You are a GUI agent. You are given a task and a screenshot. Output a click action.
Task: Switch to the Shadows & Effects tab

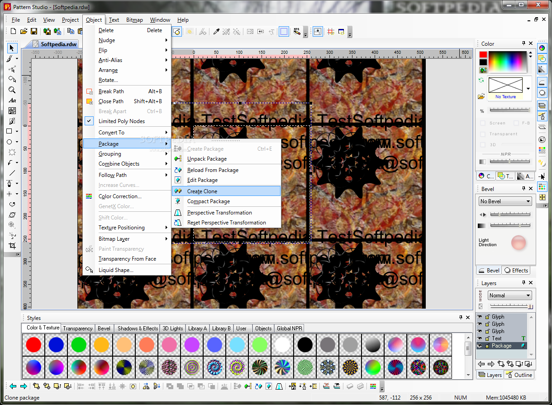click(138, 329)
